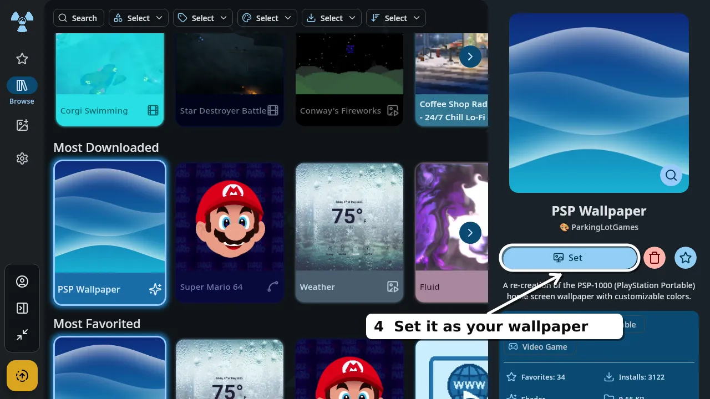The width and height of the screenshot is (710, 399).
Task: Open ParkingLotGames author link
Action: point(599,227)
